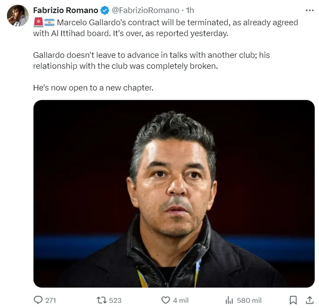Open the three-dot more options menu
The width and height of the screenshot is (319, 308).
(x=309, y=10)
